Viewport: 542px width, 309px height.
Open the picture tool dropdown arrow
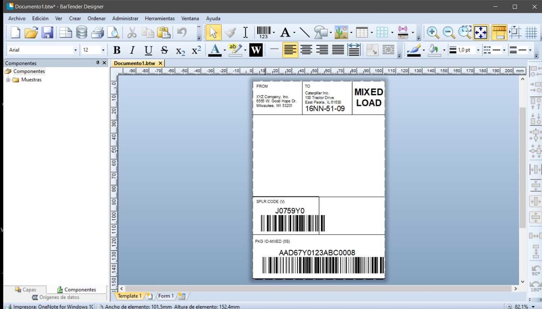click(x=351, y=33)
